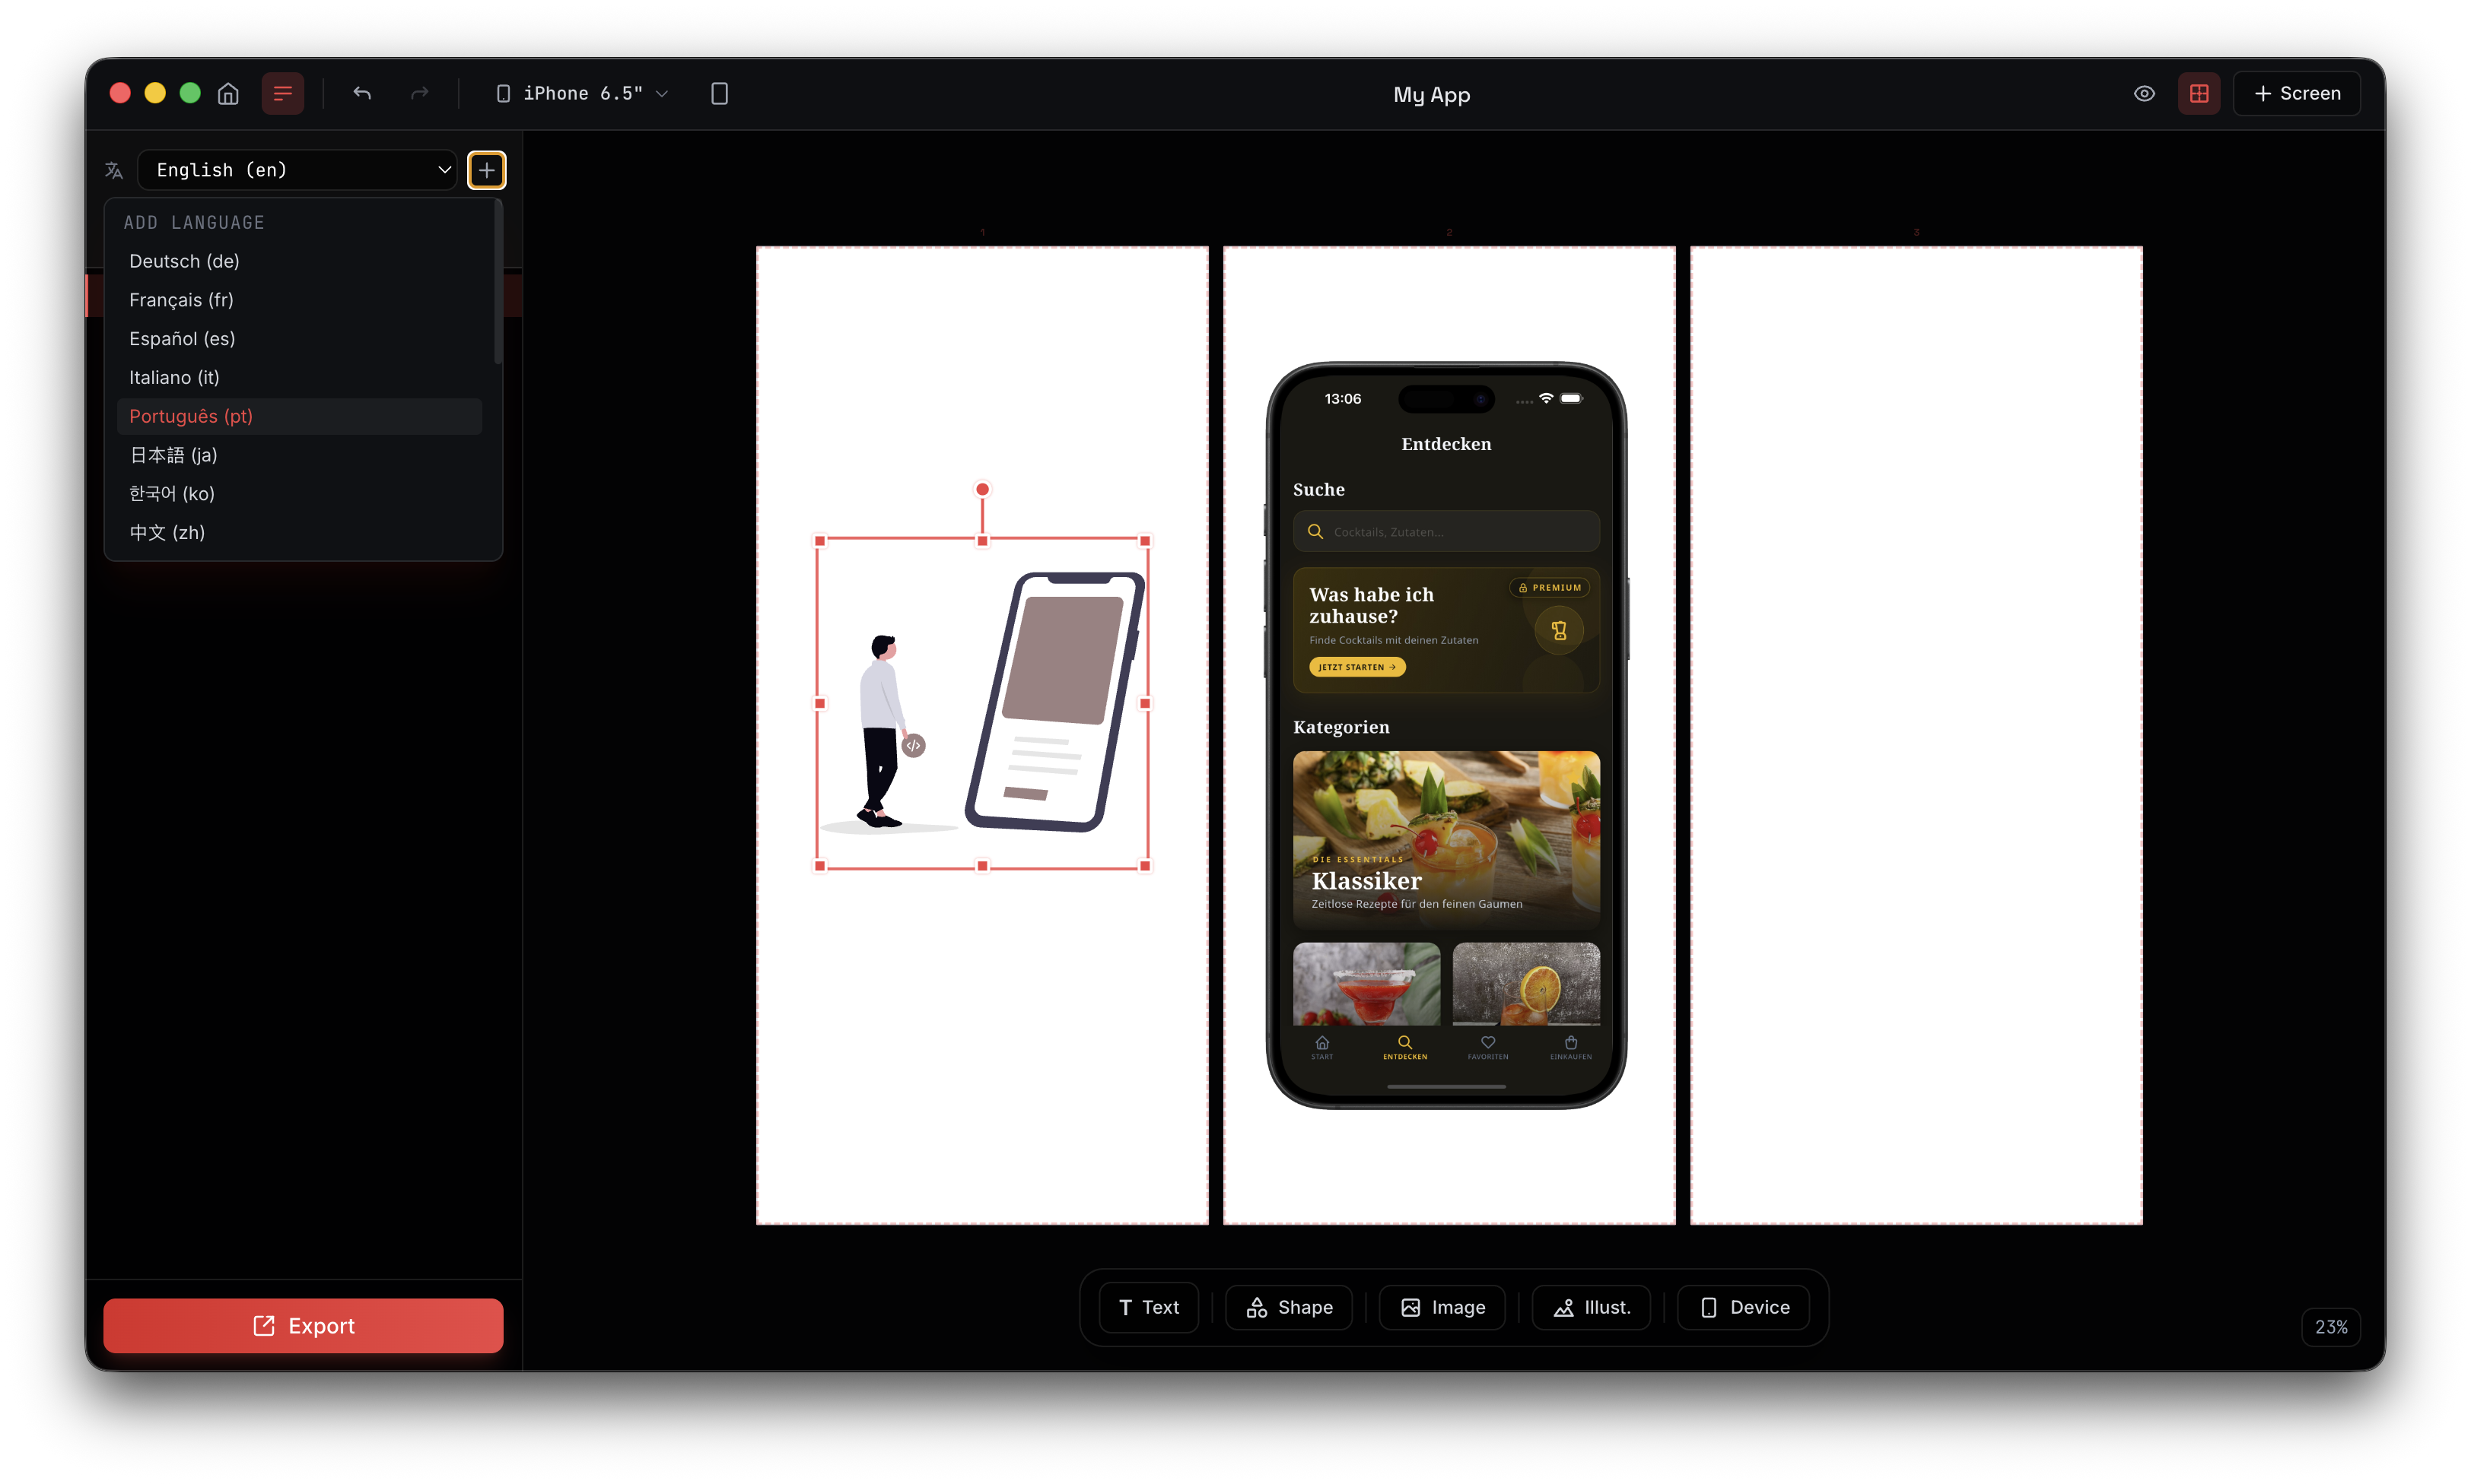
Task: Open the English (en) language selector
Action: (297, 170)
